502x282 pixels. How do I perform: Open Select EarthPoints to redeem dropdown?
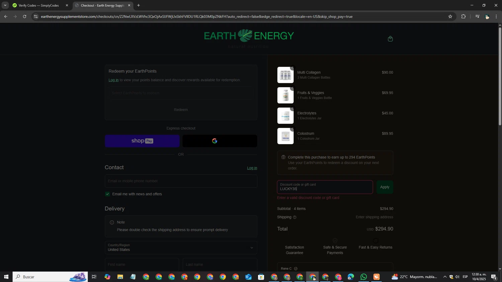click(181, 93)
